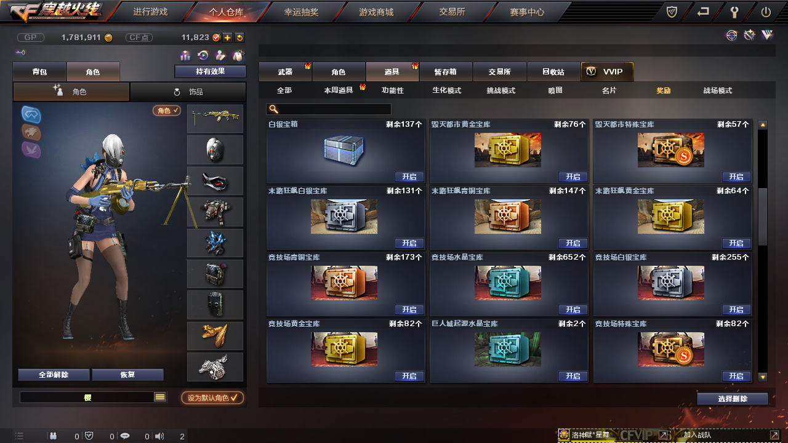Click the return arrow icon in top bar

[703, 12]
